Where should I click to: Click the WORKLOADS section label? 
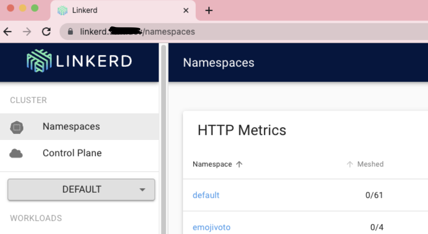(x=36, y=218)
